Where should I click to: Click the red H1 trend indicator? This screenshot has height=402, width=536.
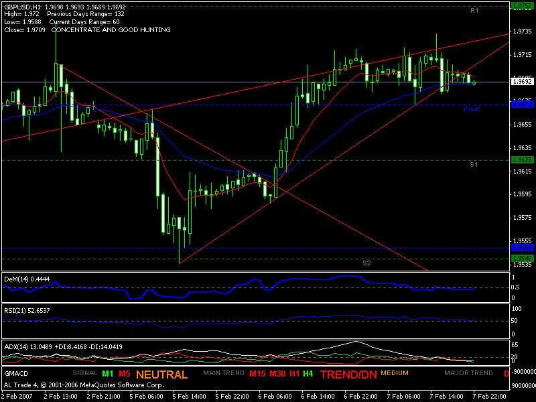click(x=295, y=374)
